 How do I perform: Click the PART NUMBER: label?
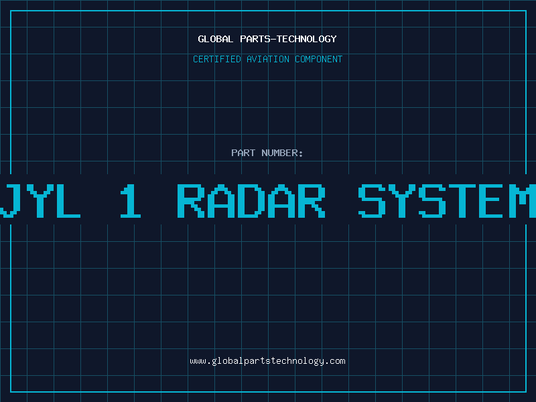(x=267, y=153)
